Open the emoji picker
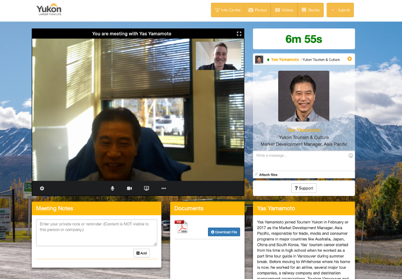 click(x=351, y=155)
